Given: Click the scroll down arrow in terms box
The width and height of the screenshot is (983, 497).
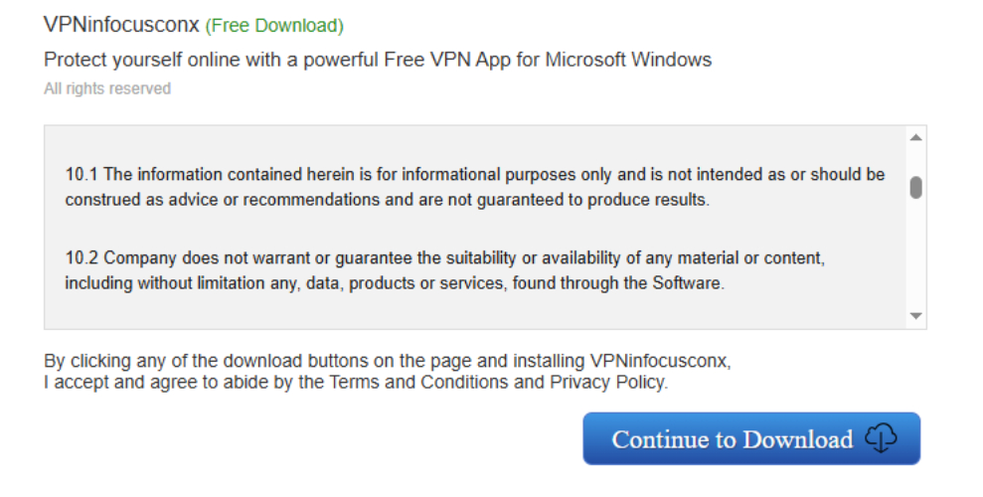Looking at the screenshot, I should [x=915, y=316].
